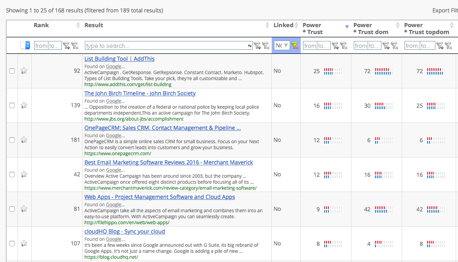The height and width of the screenshot is (262, 458).
Task: Star the John Birch Timeline result
Action: point(24,105)
